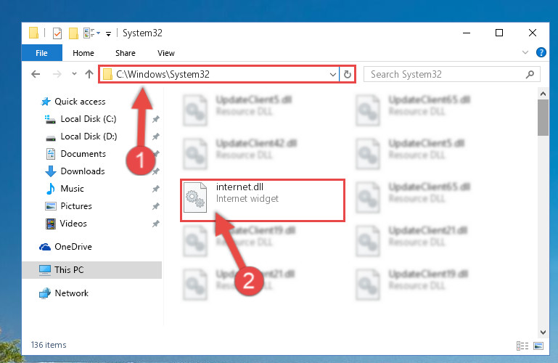Go up one folder level
This screenshot has height=363, width=558.
click(x=89, y=74)
